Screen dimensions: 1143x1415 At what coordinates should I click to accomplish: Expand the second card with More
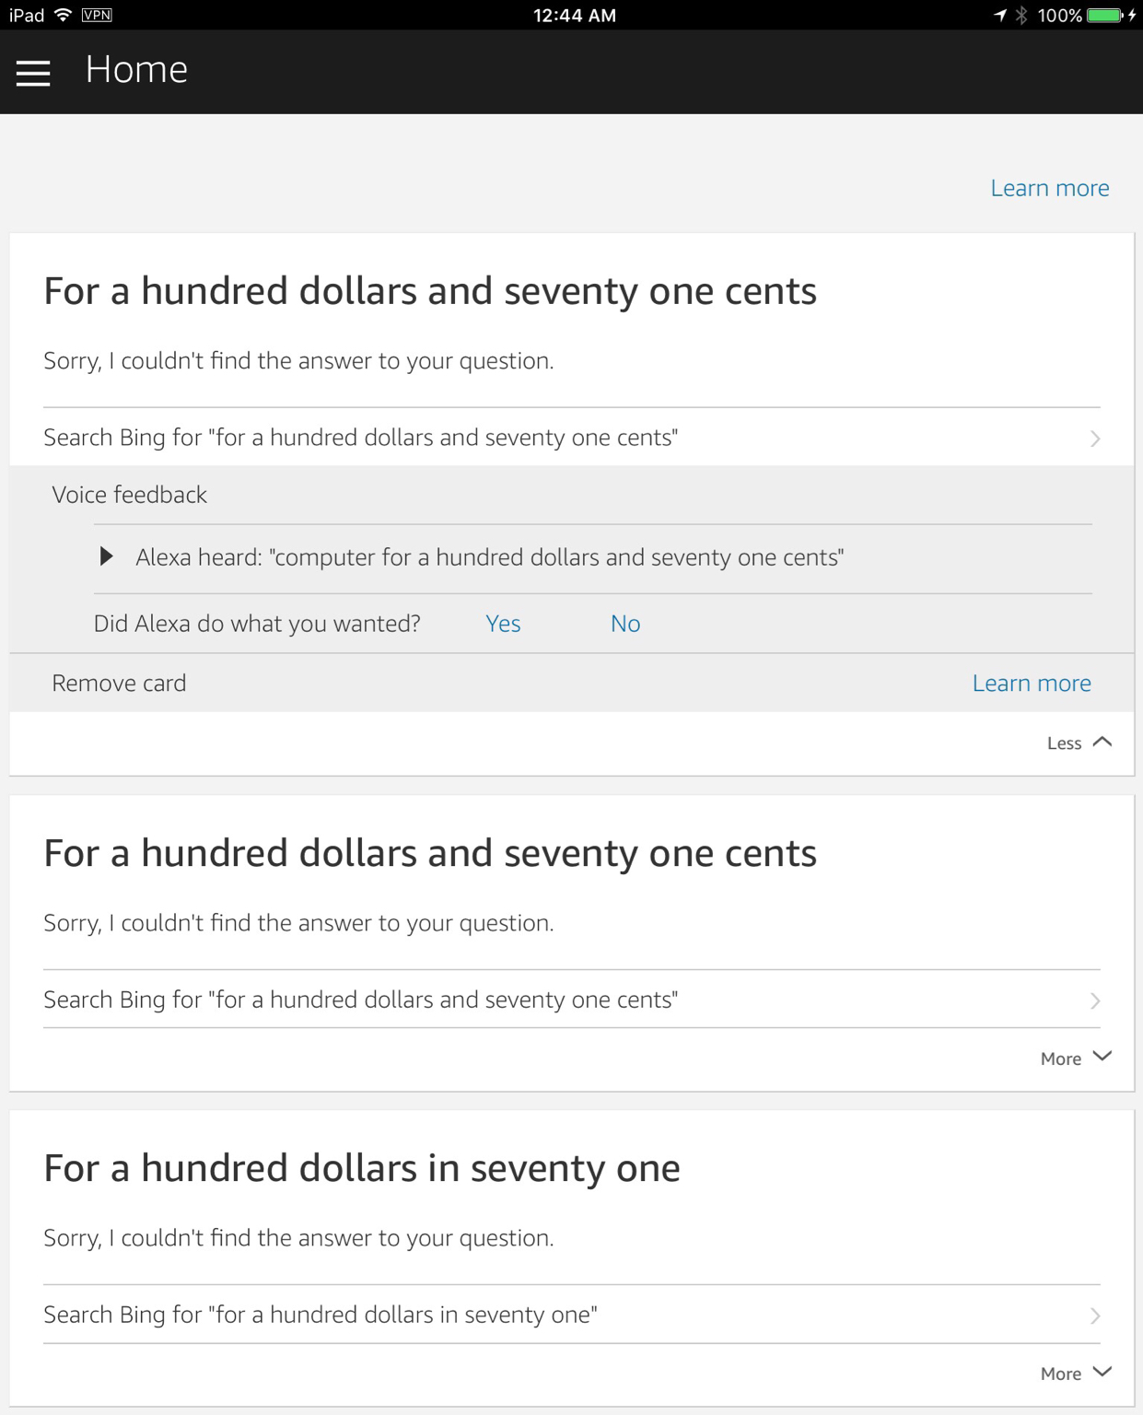point(1076,1058)
